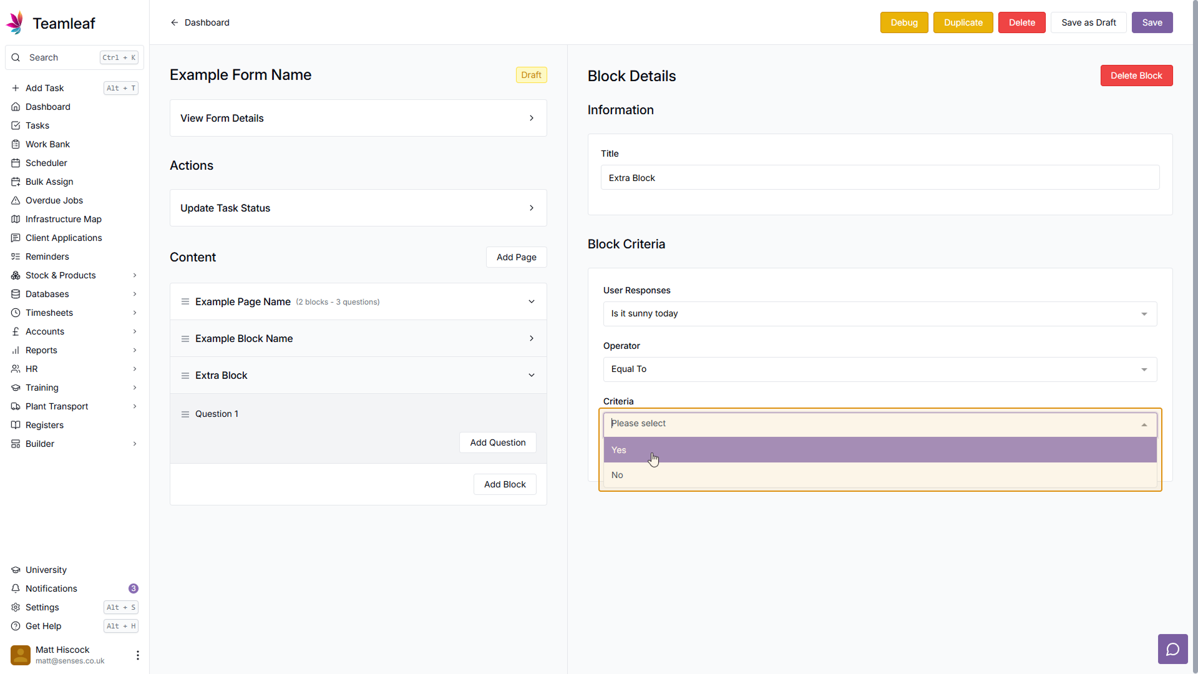The width and height of the screenshot is (1198, 674).
Task: Open the Operator Equal To dropdown
Action: pos(880,369)
